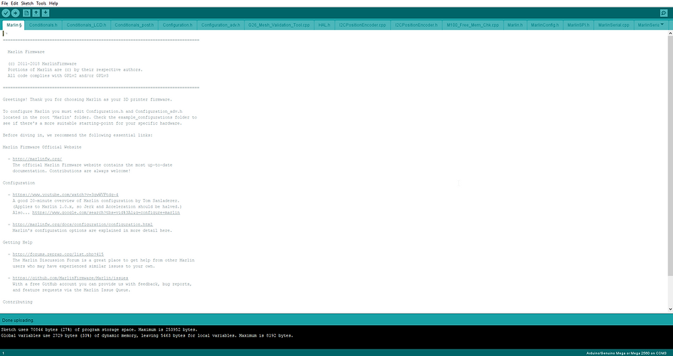This screenshot has width=673, height=356.
Task: Open the Tools menu
Action: coord(41,3)
